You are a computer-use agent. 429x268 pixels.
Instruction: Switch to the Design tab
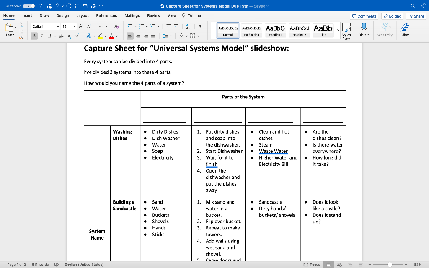[63, 15]
